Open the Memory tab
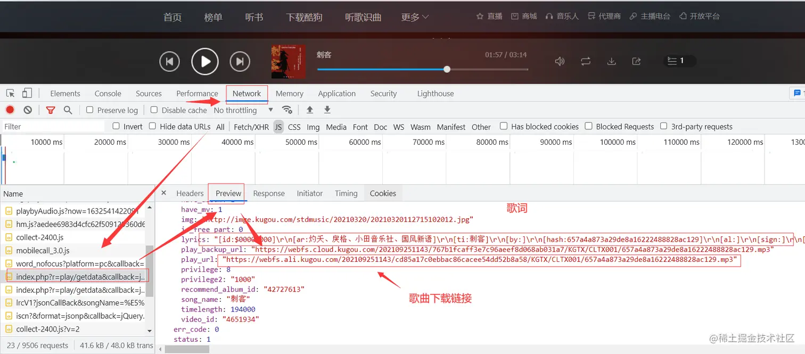Screen dimensions: 805x354 coord(290,93)
